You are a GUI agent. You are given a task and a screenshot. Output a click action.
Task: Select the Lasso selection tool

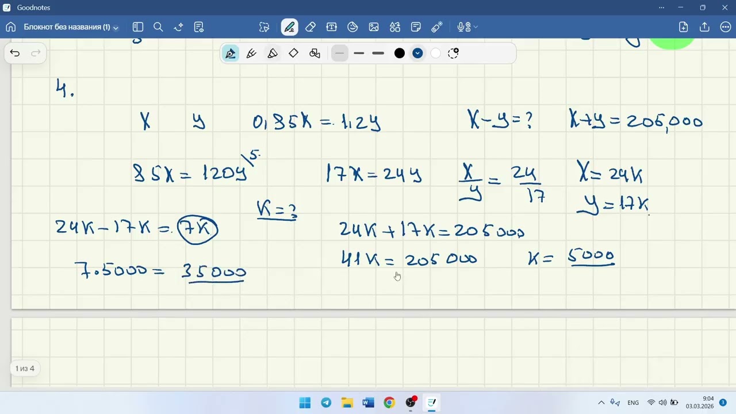coord(264,27)
